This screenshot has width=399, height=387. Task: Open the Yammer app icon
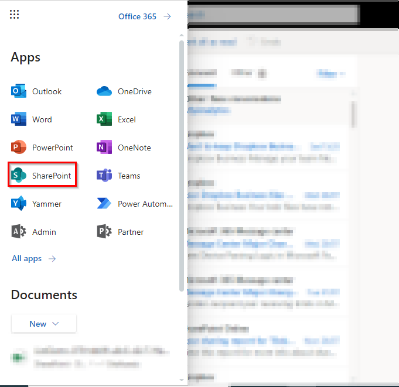[19, 203]
